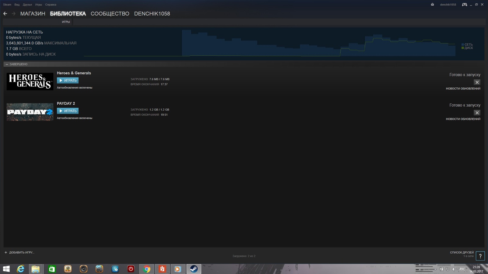Click the Steam icon in taskbar
Image resolution: width=488 pixels, height=274 pixels.
194,269
